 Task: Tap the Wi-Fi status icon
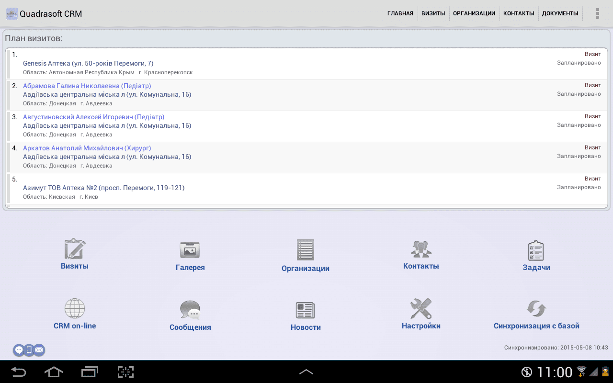pyautogui.click(x=581, y=372)
